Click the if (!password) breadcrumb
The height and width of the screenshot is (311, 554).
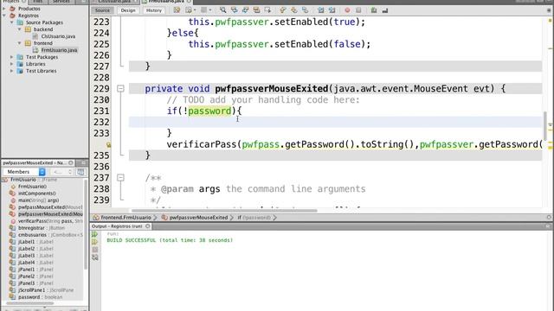pos(254,218)
